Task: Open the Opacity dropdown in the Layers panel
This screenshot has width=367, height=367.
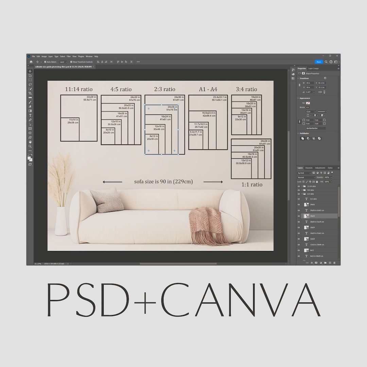Action: click(x=331, y=177)
